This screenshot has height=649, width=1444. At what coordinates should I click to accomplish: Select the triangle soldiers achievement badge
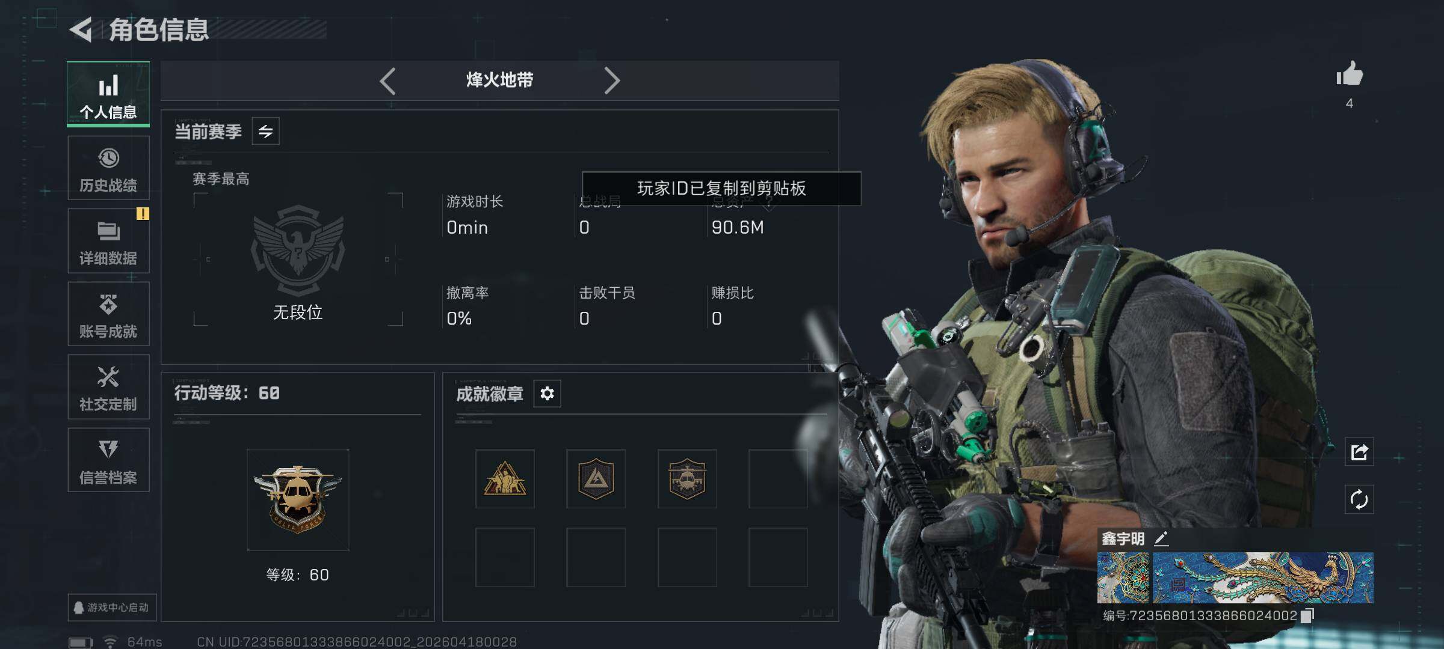[x=505, y=479]
